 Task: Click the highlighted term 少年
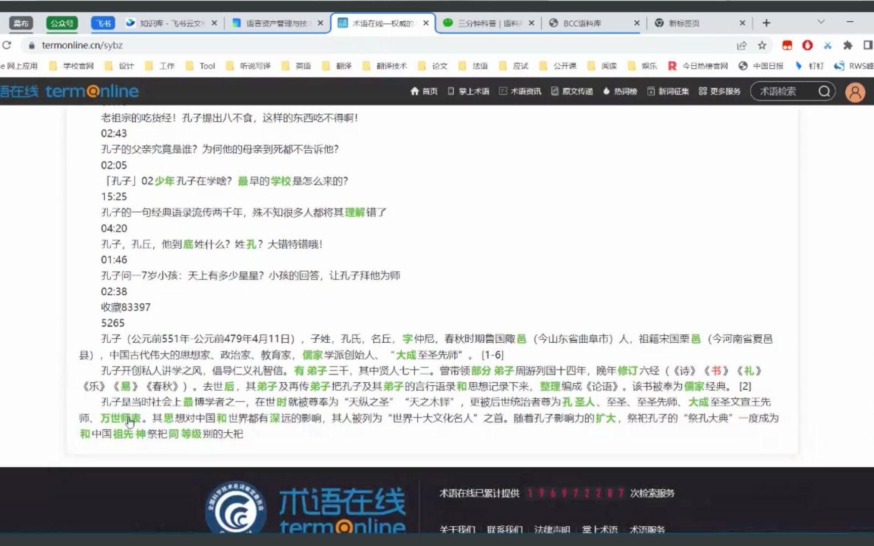pos(164,181)
